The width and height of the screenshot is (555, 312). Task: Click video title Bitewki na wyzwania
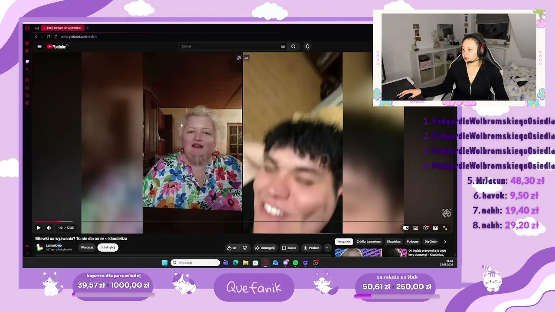point(81,239)
